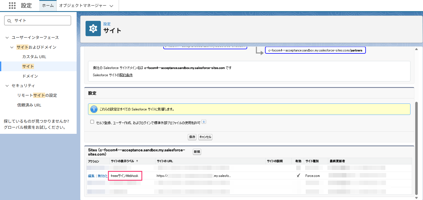
Task: Enable セルフ登録 standard external profile checkbox
Action: pos(92,122)
